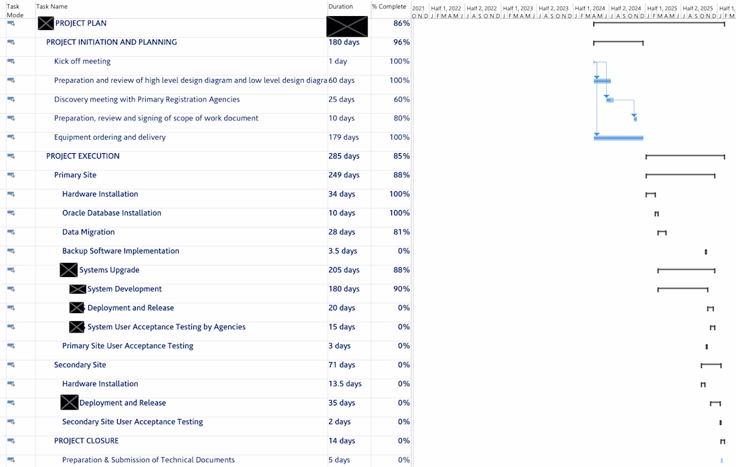
Task: Click the task mode icon beside PROJECT EXECUTION
Action: click(x=11, y=156)
